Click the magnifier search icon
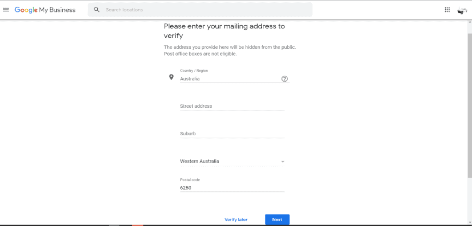The height and width of the screenshot is (226, 472). click(97, 10)
